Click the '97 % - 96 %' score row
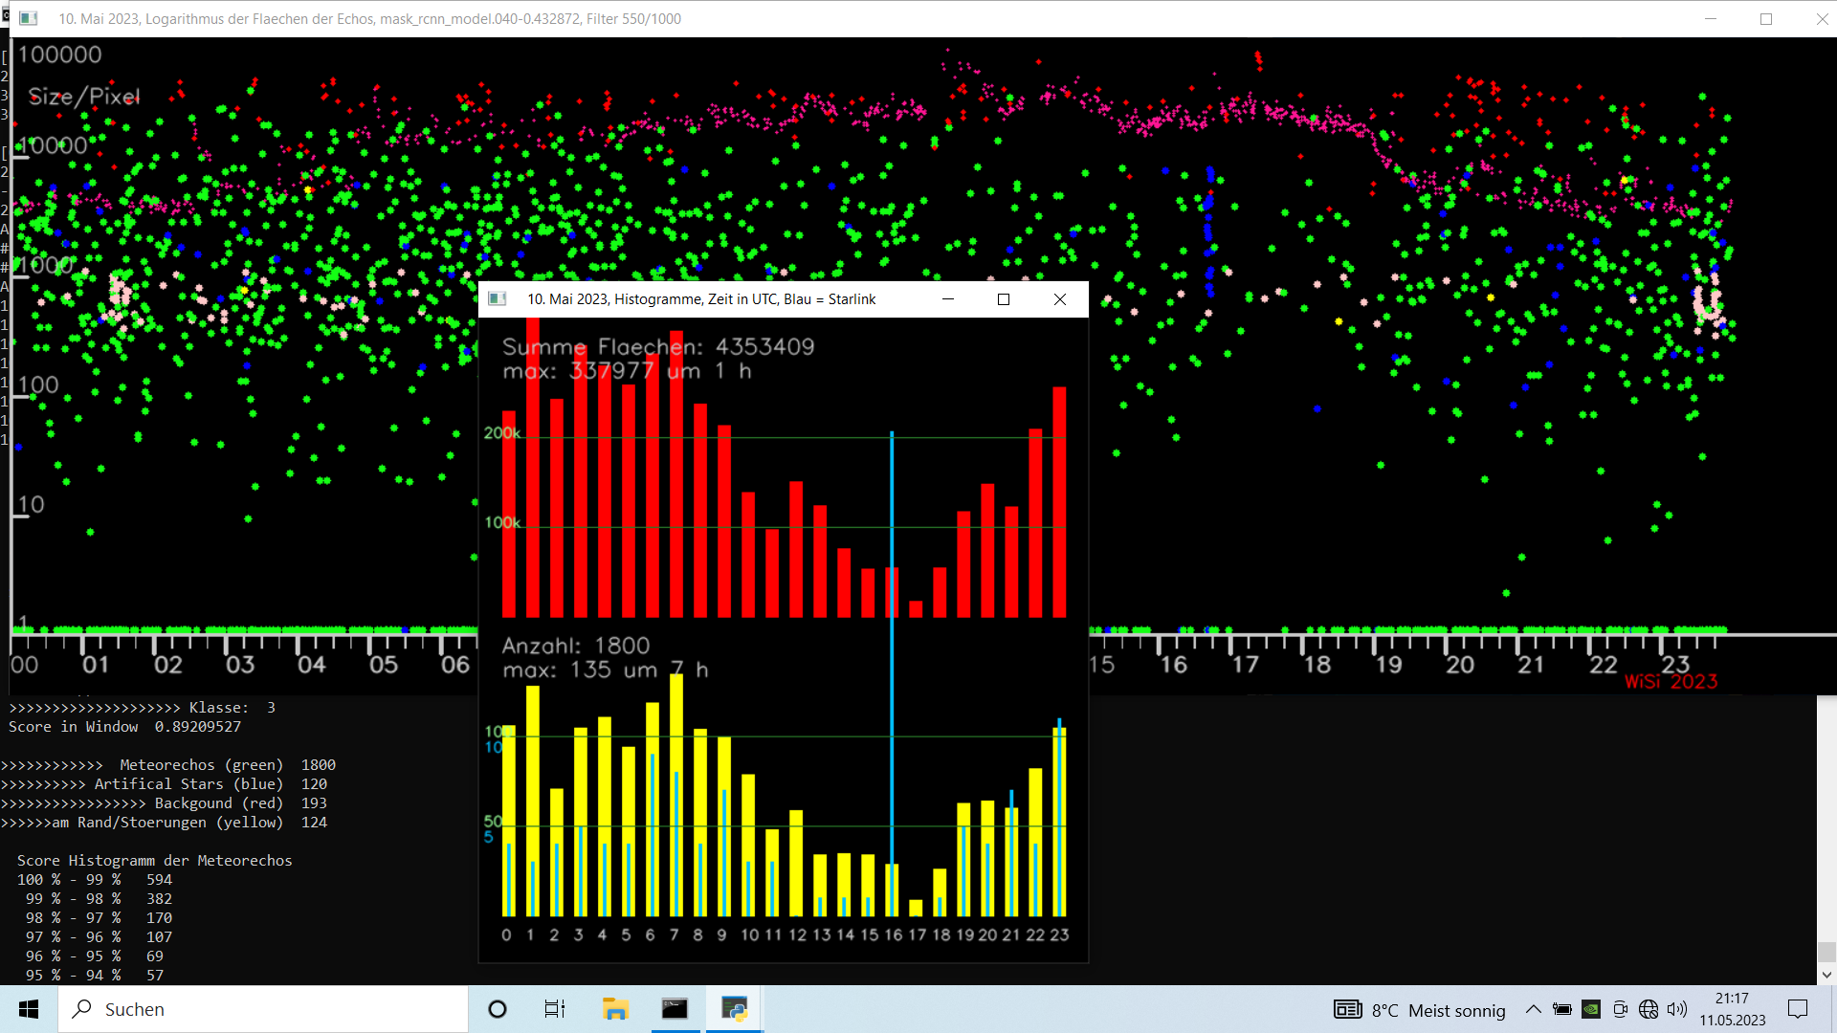 (x=99, y=937)
